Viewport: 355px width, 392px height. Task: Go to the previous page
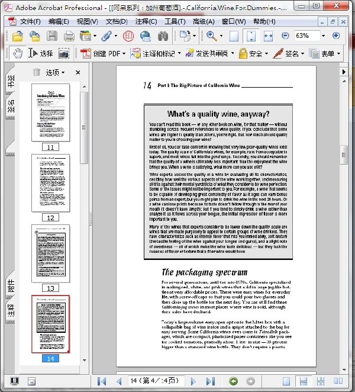point(119,381)
